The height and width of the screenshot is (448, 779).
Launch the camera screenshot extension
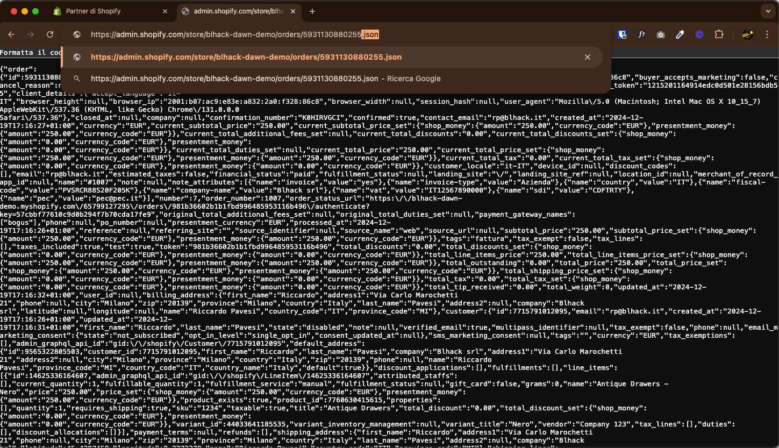tap(661, 34)
